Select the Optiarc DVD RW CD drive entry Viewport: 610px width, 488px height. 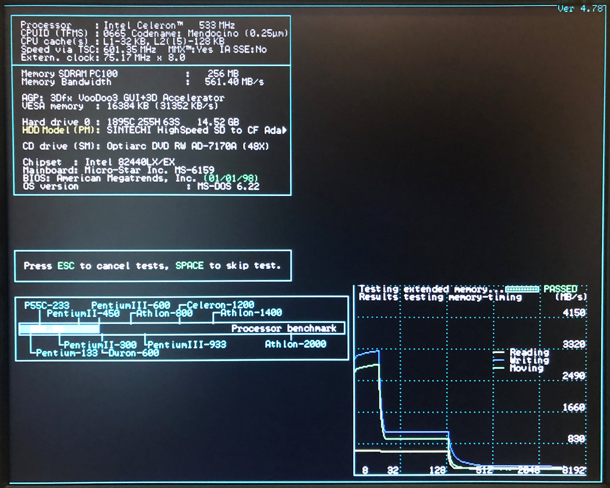point(188,146)
